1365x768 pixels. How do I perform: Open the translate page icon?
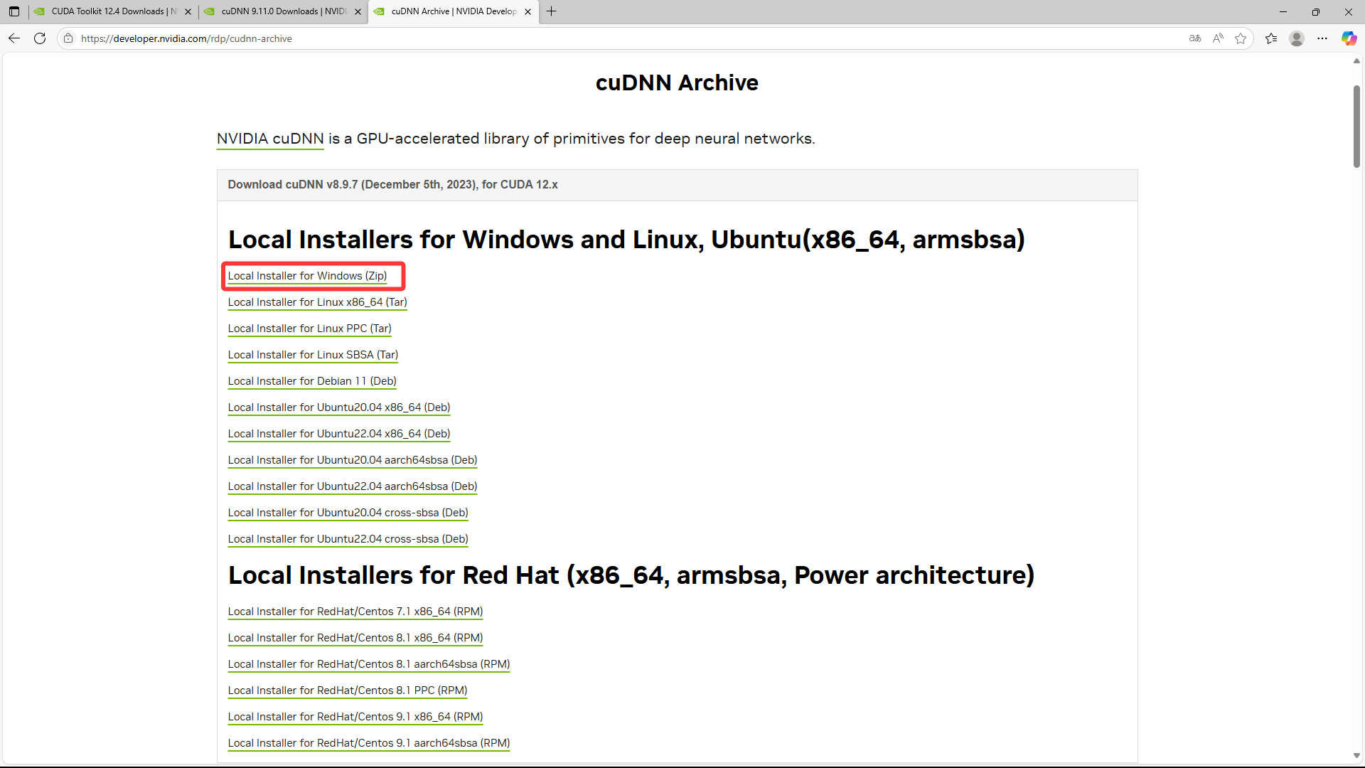pyautogui.click(x=1195, y=38)
